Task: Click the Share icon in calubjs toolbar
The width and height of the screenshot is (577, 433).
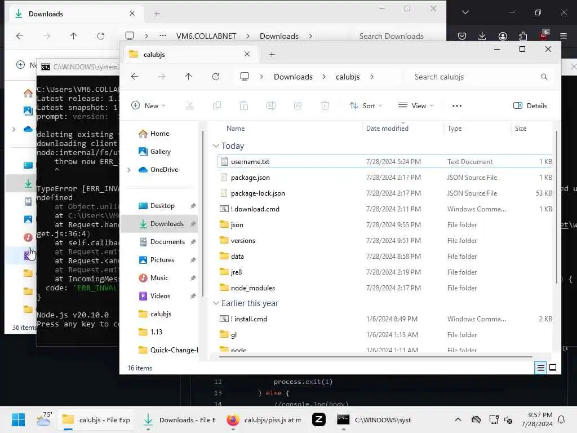Action: point(298,106)
